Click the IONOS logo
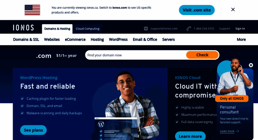The image size is (258, 140). pyautogui.click(x=23, y=27)
